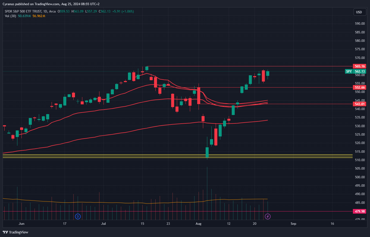Click the large green candle at August low
The height and width of the screenshot is (237, 370).
coord(207,152)
